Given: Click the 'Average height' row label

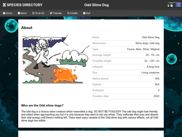Looking at the screenshot, I should point(102,55).
